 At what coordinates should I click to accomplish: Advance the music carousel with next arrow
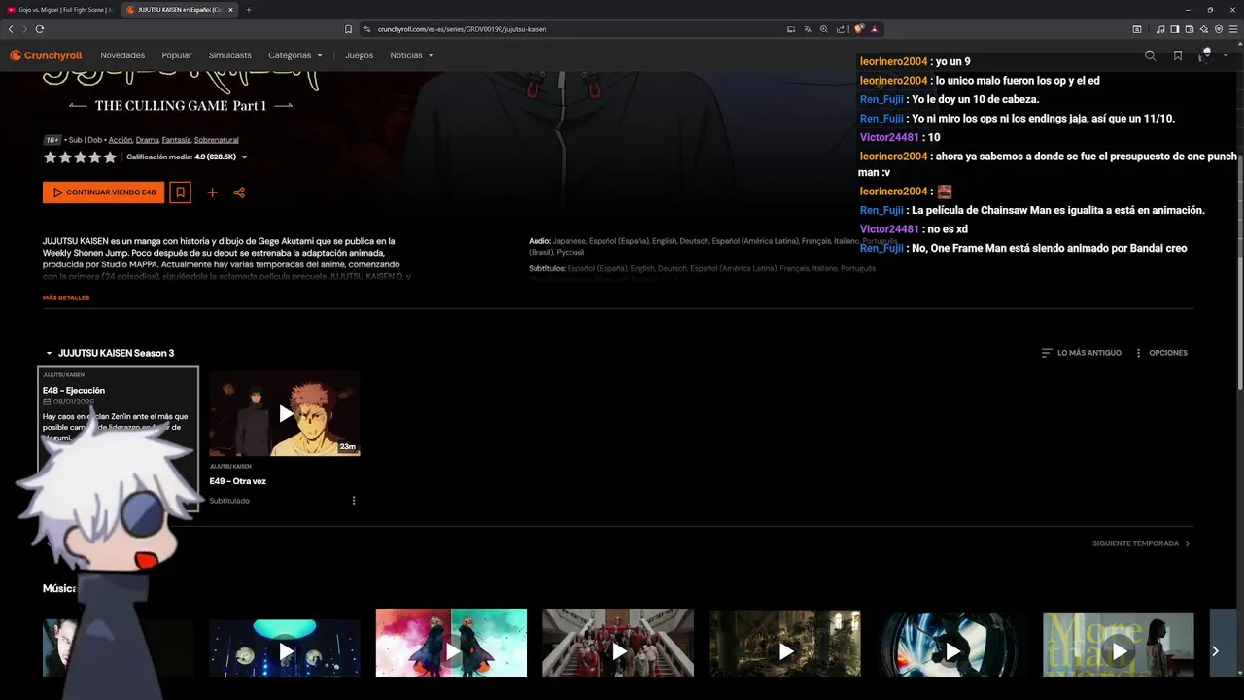pyautogui.click(x=1215, y=651)
